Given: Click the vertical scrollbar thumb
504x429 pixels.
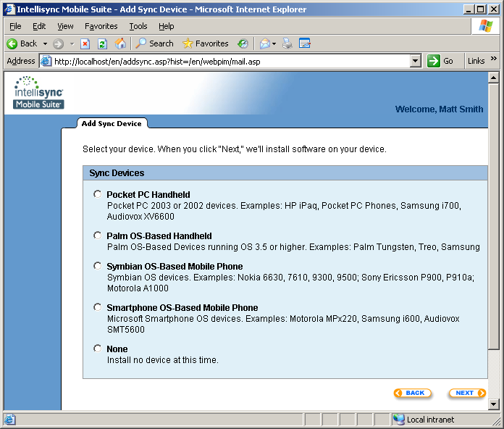Looking at the screenshot, I should click(x=493, y=216).
